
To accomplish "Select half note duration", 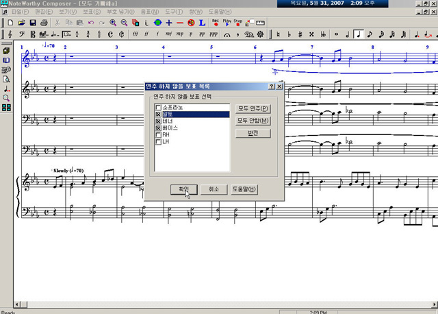I will 347,34.
